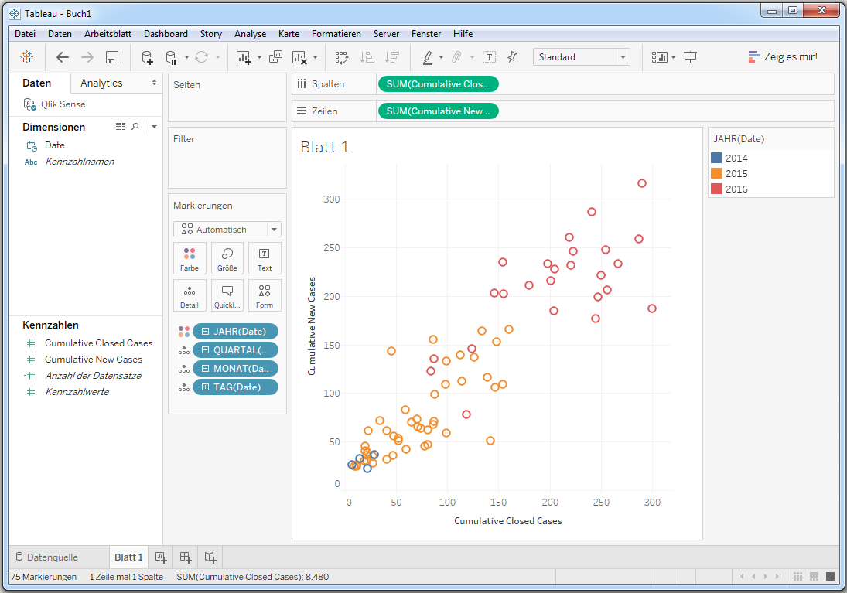Open the Arbeitsblatt menu

pyautogui.click(x=108, y=33)
